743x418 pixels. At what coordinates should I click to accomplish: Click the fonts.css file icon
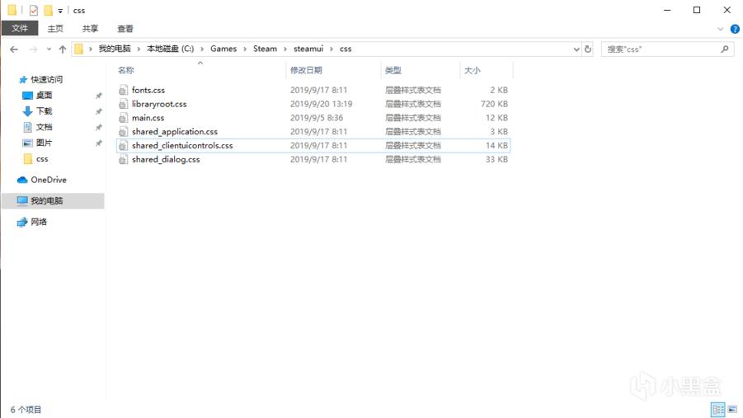coord(123,90)
